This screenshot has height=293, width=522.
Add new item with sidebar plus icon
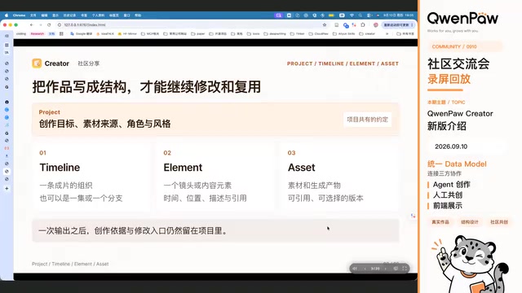pos(7,188)
